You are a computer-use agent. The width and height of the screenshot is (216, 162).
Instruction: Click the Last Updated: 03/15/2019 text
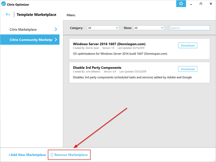(131, 48)
